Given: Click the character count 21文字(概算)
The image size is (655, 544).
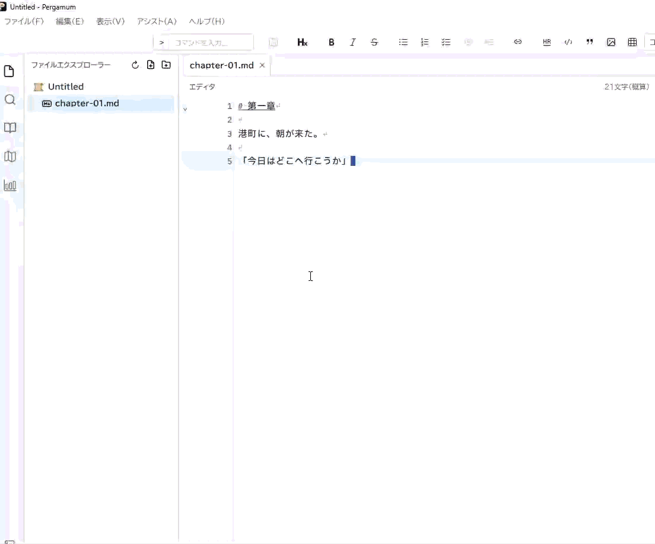Looking at the screenshot, I should point(627,87).
